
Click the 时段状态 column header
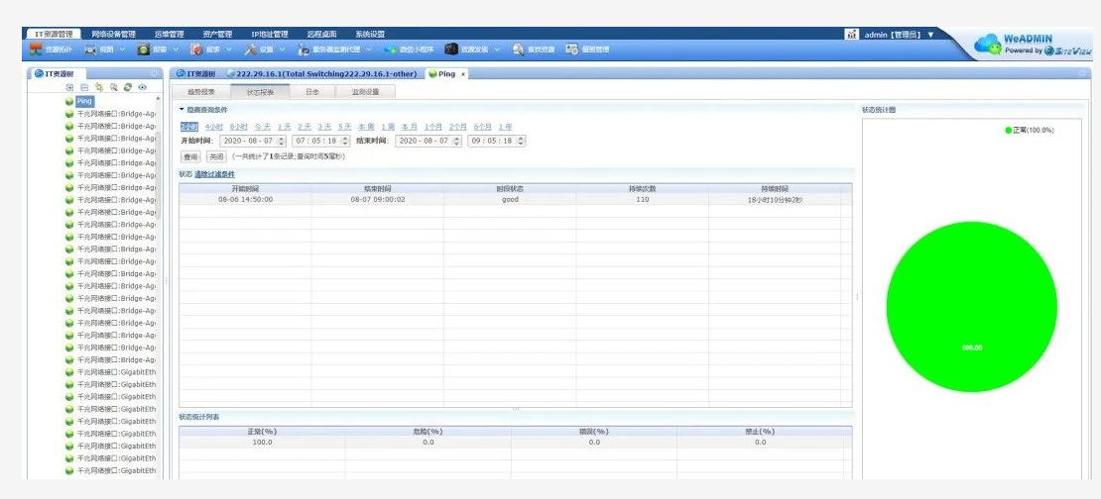(510, 189)
